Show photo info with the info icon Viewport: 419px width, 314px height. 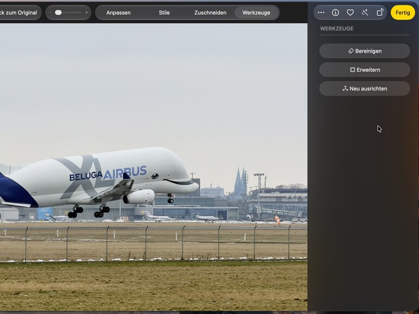click(x=335, y=12)
